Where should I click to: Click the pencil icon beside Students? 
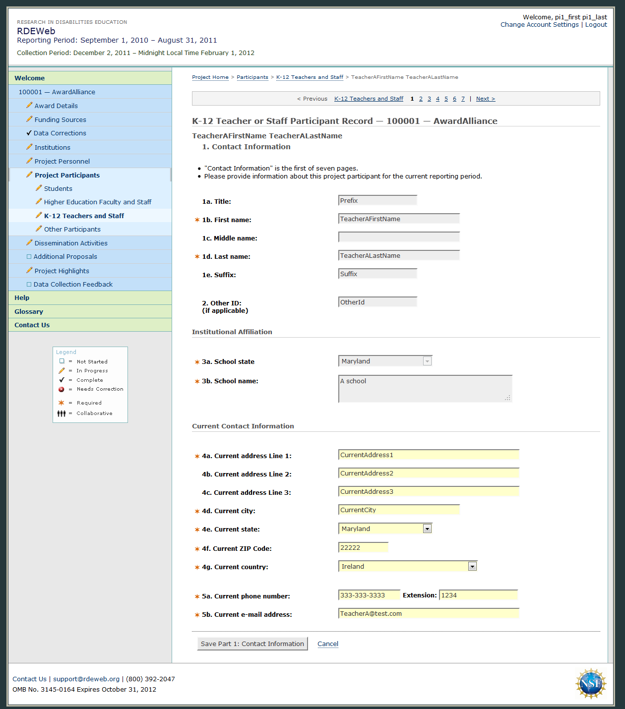tap(39, 188)
